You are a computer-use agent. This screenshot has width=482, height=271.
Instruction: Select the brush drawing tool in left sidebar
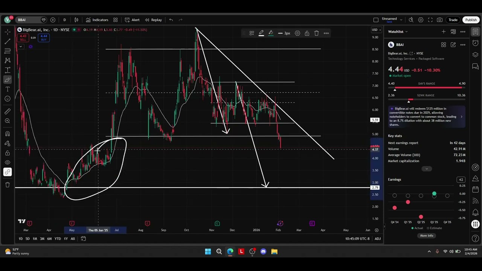[8, 80]
